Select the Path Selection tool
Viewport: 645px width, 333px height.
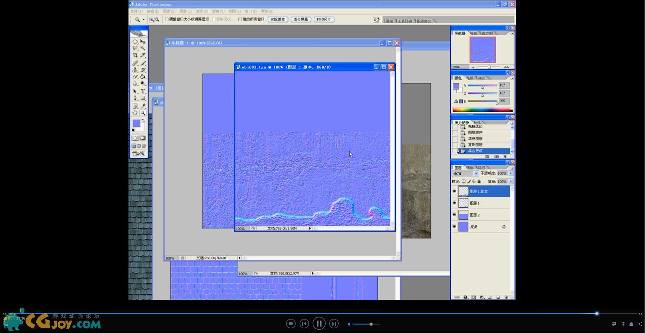point(135,91)
